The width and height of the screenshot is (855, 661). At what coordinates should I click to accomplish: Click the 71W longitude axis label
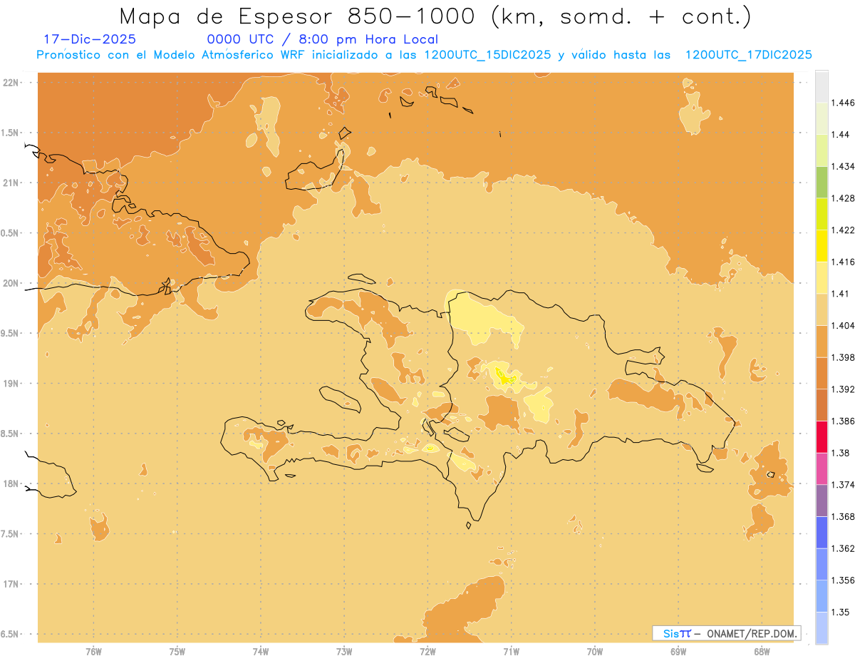[511, 652]
